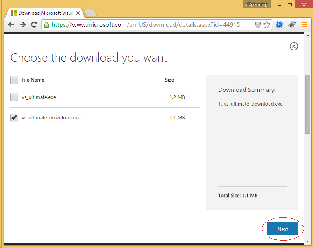Open the Chrome hamburger menu
This screenshot has height=248, width=313.
[x=304, y=24]
